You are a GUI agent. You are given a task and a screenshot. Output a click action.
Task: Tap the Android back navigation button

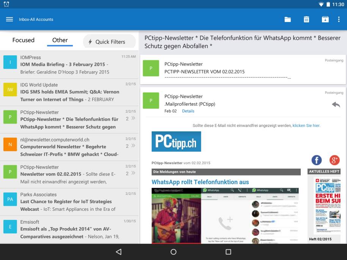click(x=119, y=252)
